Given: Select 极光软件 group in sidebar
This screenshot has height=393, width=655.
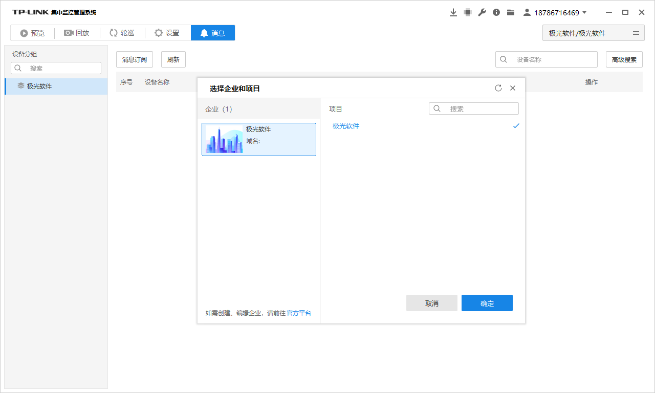Looking at the screenshot, I should (56, 86).
